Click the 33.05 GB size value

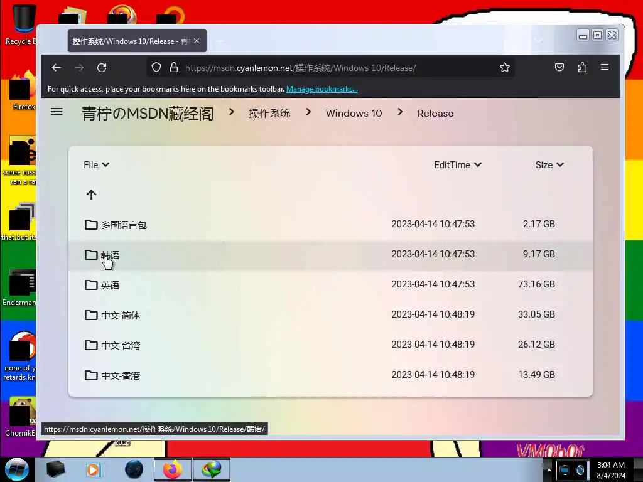pyautogui.click(x=536, y=314)
